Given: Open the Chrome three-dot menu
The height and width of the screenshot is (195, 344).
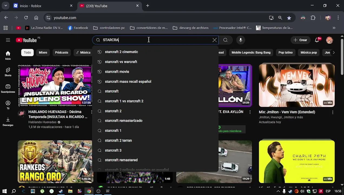Looking at the screenshot, I should coord(338,18).
